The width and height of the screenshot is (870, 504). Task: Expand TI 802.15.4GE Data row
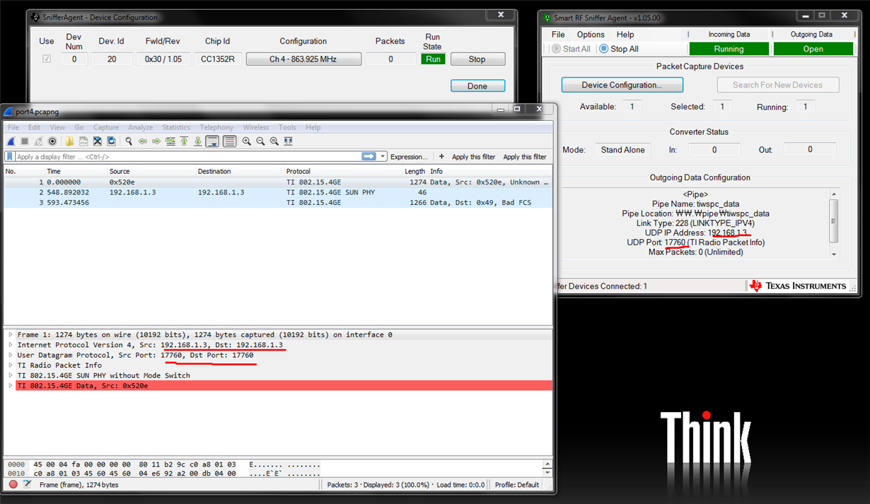click(x=11, y=386)
